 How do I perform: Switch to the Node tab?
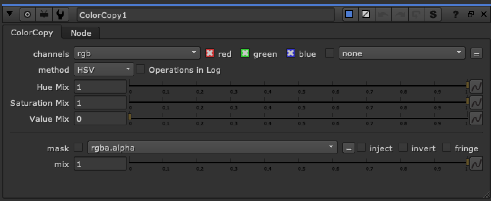tap(81, 33)
